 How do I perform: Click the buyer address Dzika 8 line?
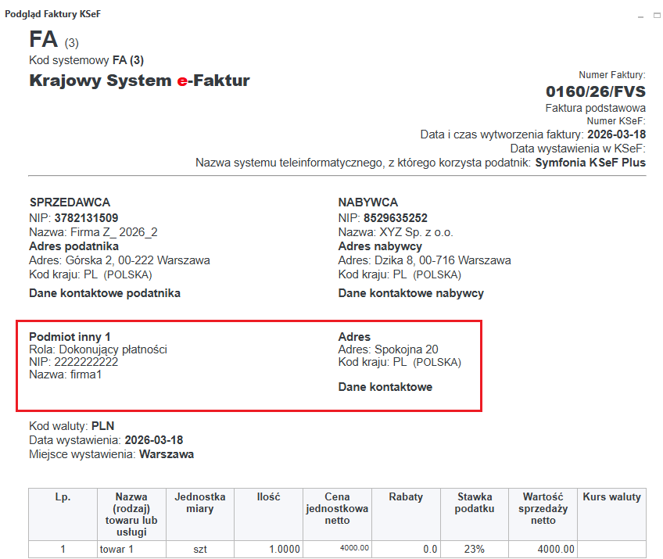(424, 260)
